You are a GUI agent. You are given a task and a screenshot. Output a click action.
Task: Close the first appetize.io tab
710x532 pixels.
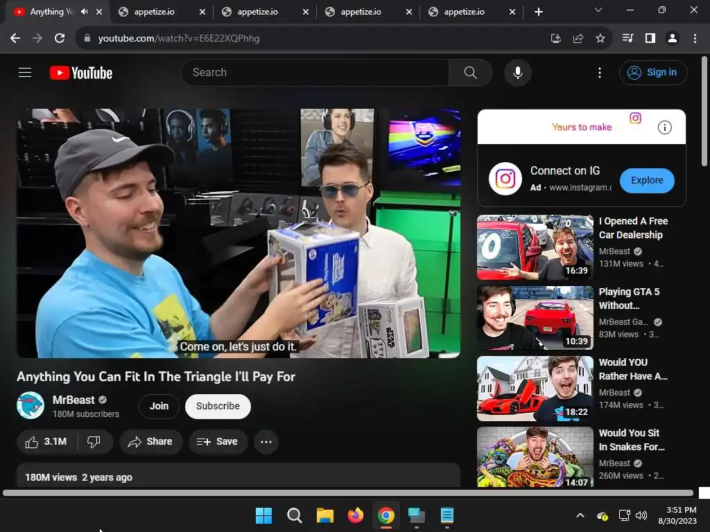(202, 12)
